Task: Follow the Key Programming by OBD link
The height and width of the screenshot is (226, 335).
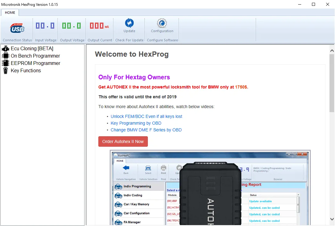Action: 136,123
